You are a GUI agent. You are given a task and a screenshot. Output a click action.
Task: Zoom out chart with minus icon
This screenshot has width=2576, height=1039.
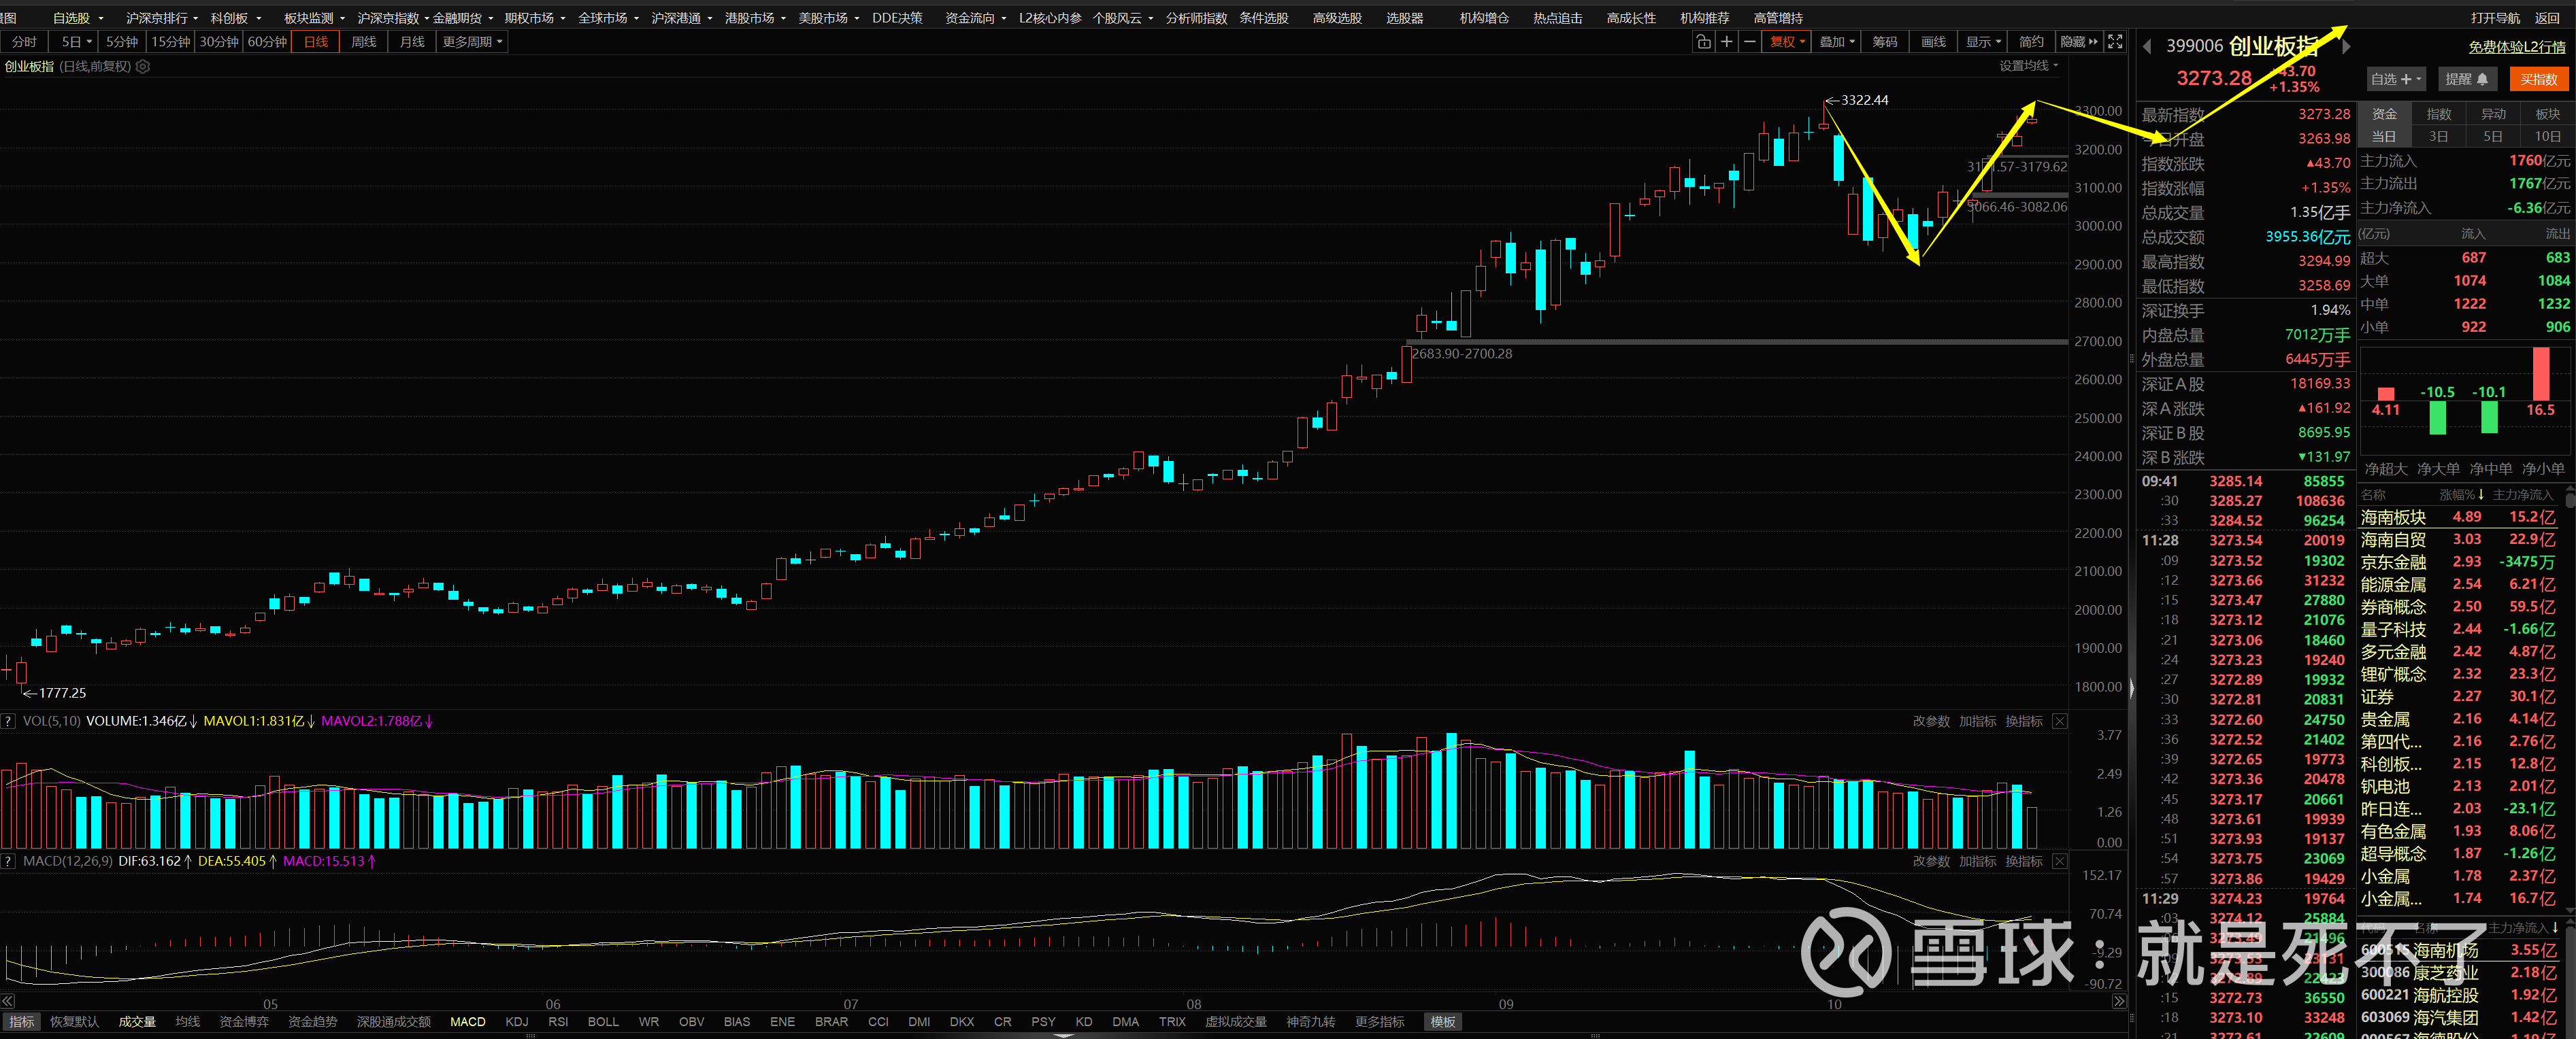1749,42
